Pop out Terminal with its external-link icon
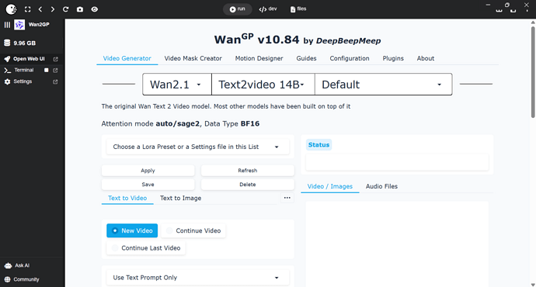The height and width of the screenshot is (287, 536). pos(55,71)
